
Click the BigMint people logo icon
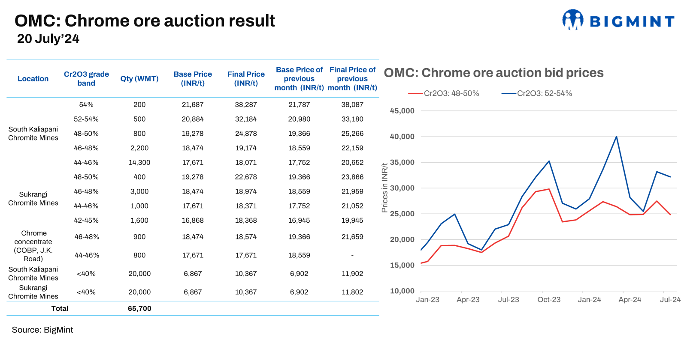pyautogui.click(x=572, y=20)
